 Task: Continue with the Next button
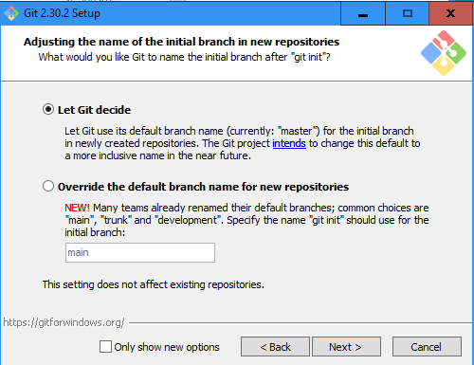point(346,347)
